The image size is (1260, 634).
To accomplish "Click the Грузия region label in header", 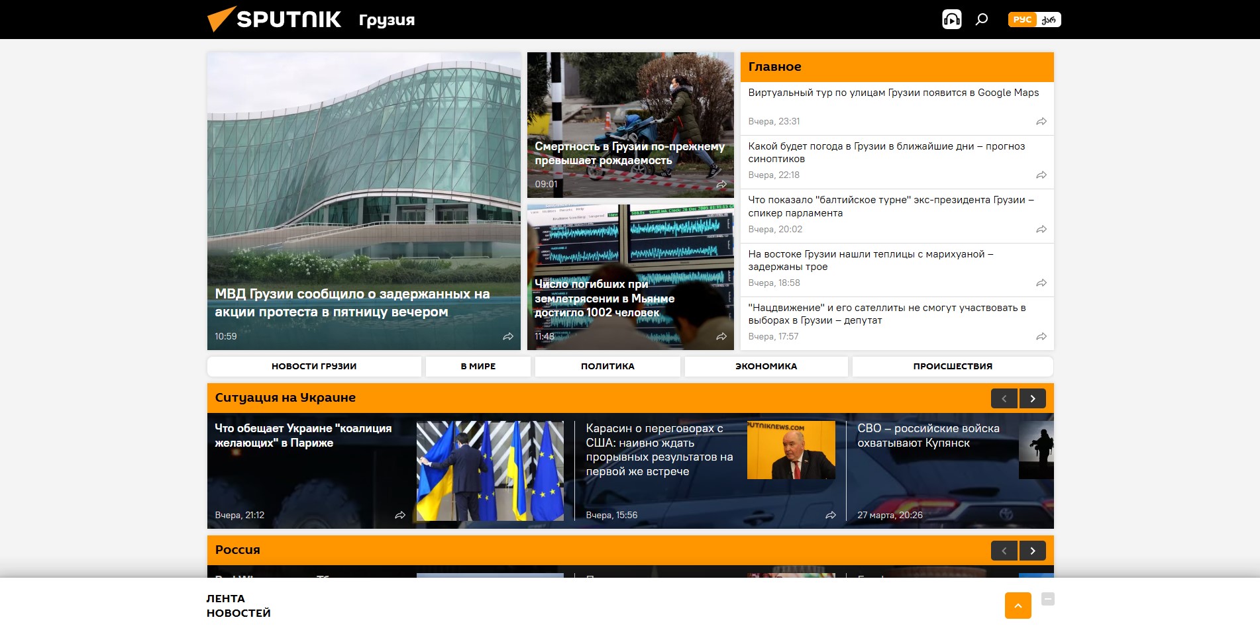I will (x=387, y=20).
